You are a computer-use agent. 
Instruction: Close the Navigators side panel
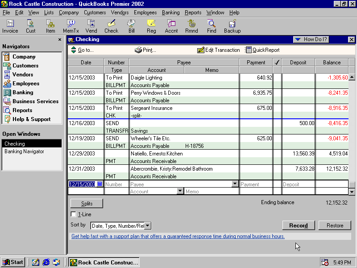[x=60, y=39]
